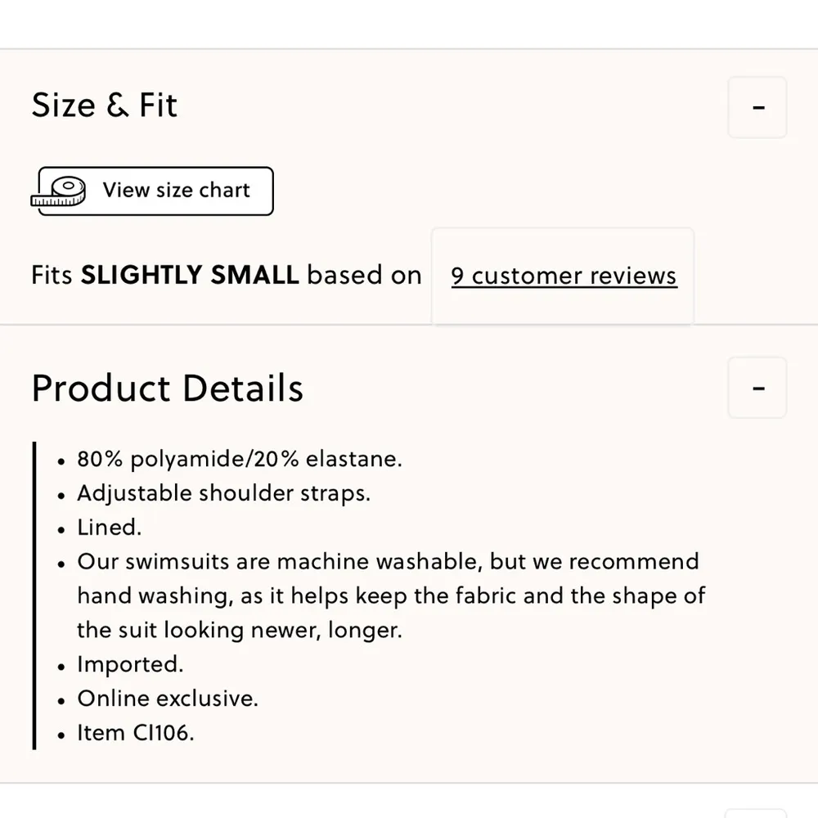Click the Product Details heading

click(168, 388)
